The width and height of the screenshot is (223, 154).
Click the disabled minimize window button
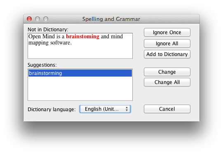point(38,19)
